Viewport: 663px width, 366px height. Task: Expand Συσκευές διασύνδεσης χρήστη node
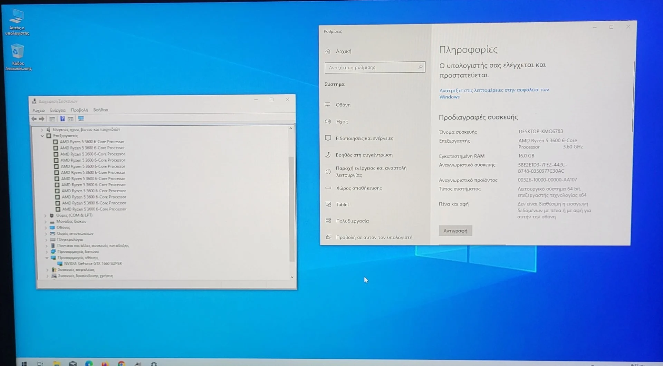coord(47,276)
